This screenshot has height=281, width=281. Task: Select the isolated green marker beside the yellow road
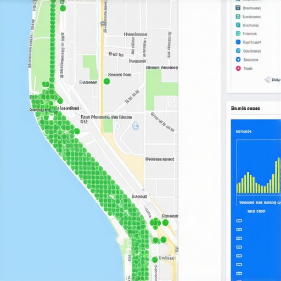click(x=106, y=81)
